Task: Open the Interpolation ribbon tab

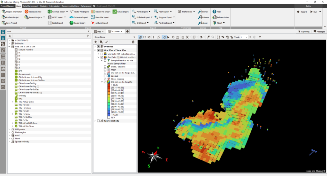Action: tap(55, 6)
